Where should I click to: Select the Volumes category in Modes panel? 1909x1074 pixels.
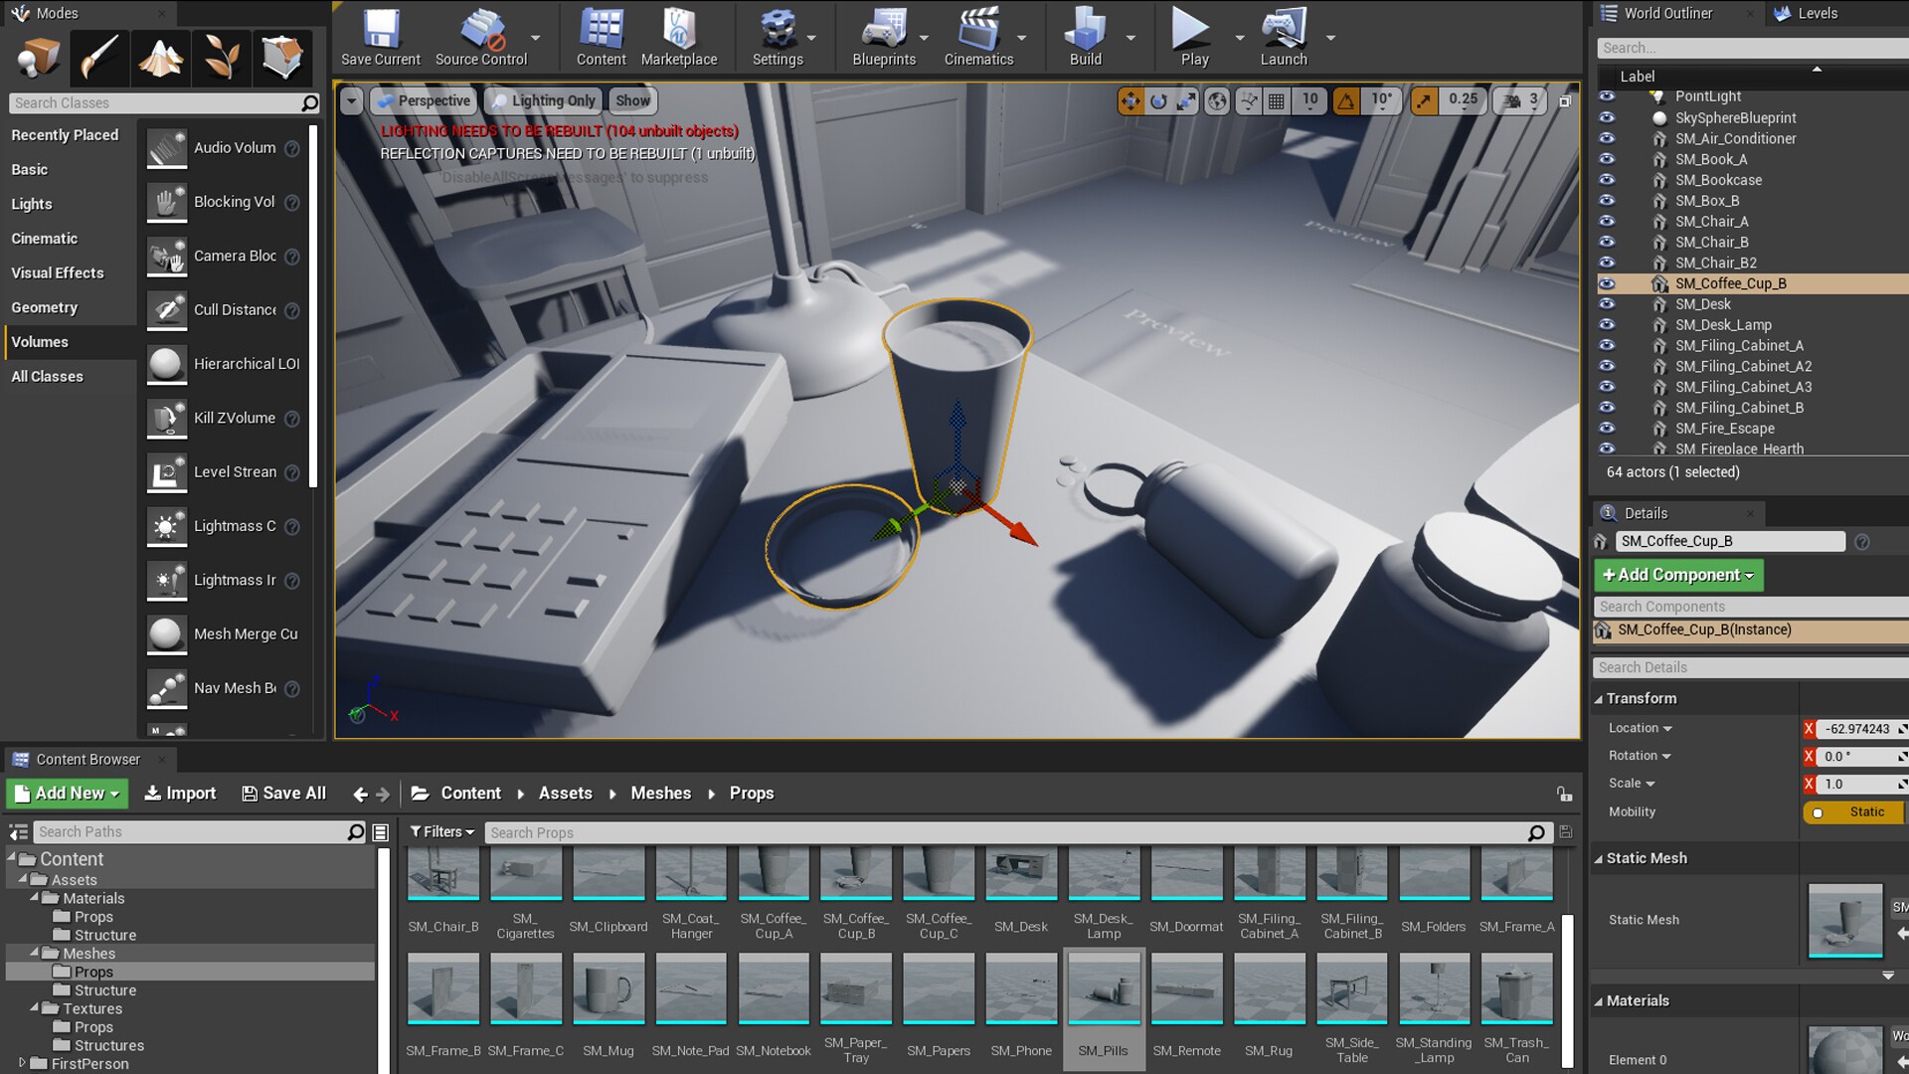click(x=42, y=341)
